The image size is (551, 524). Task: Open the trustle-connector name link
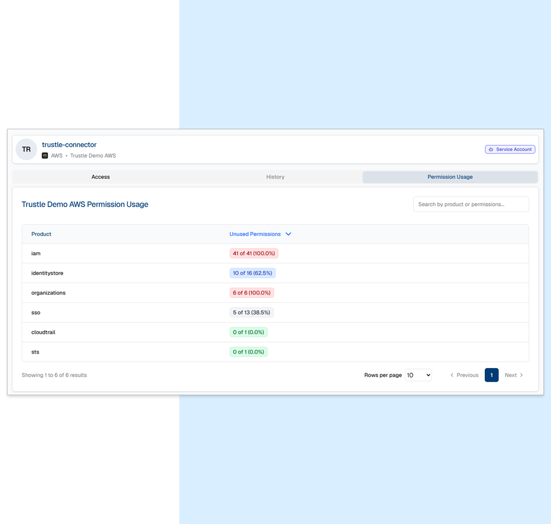[x=69, y=145]
